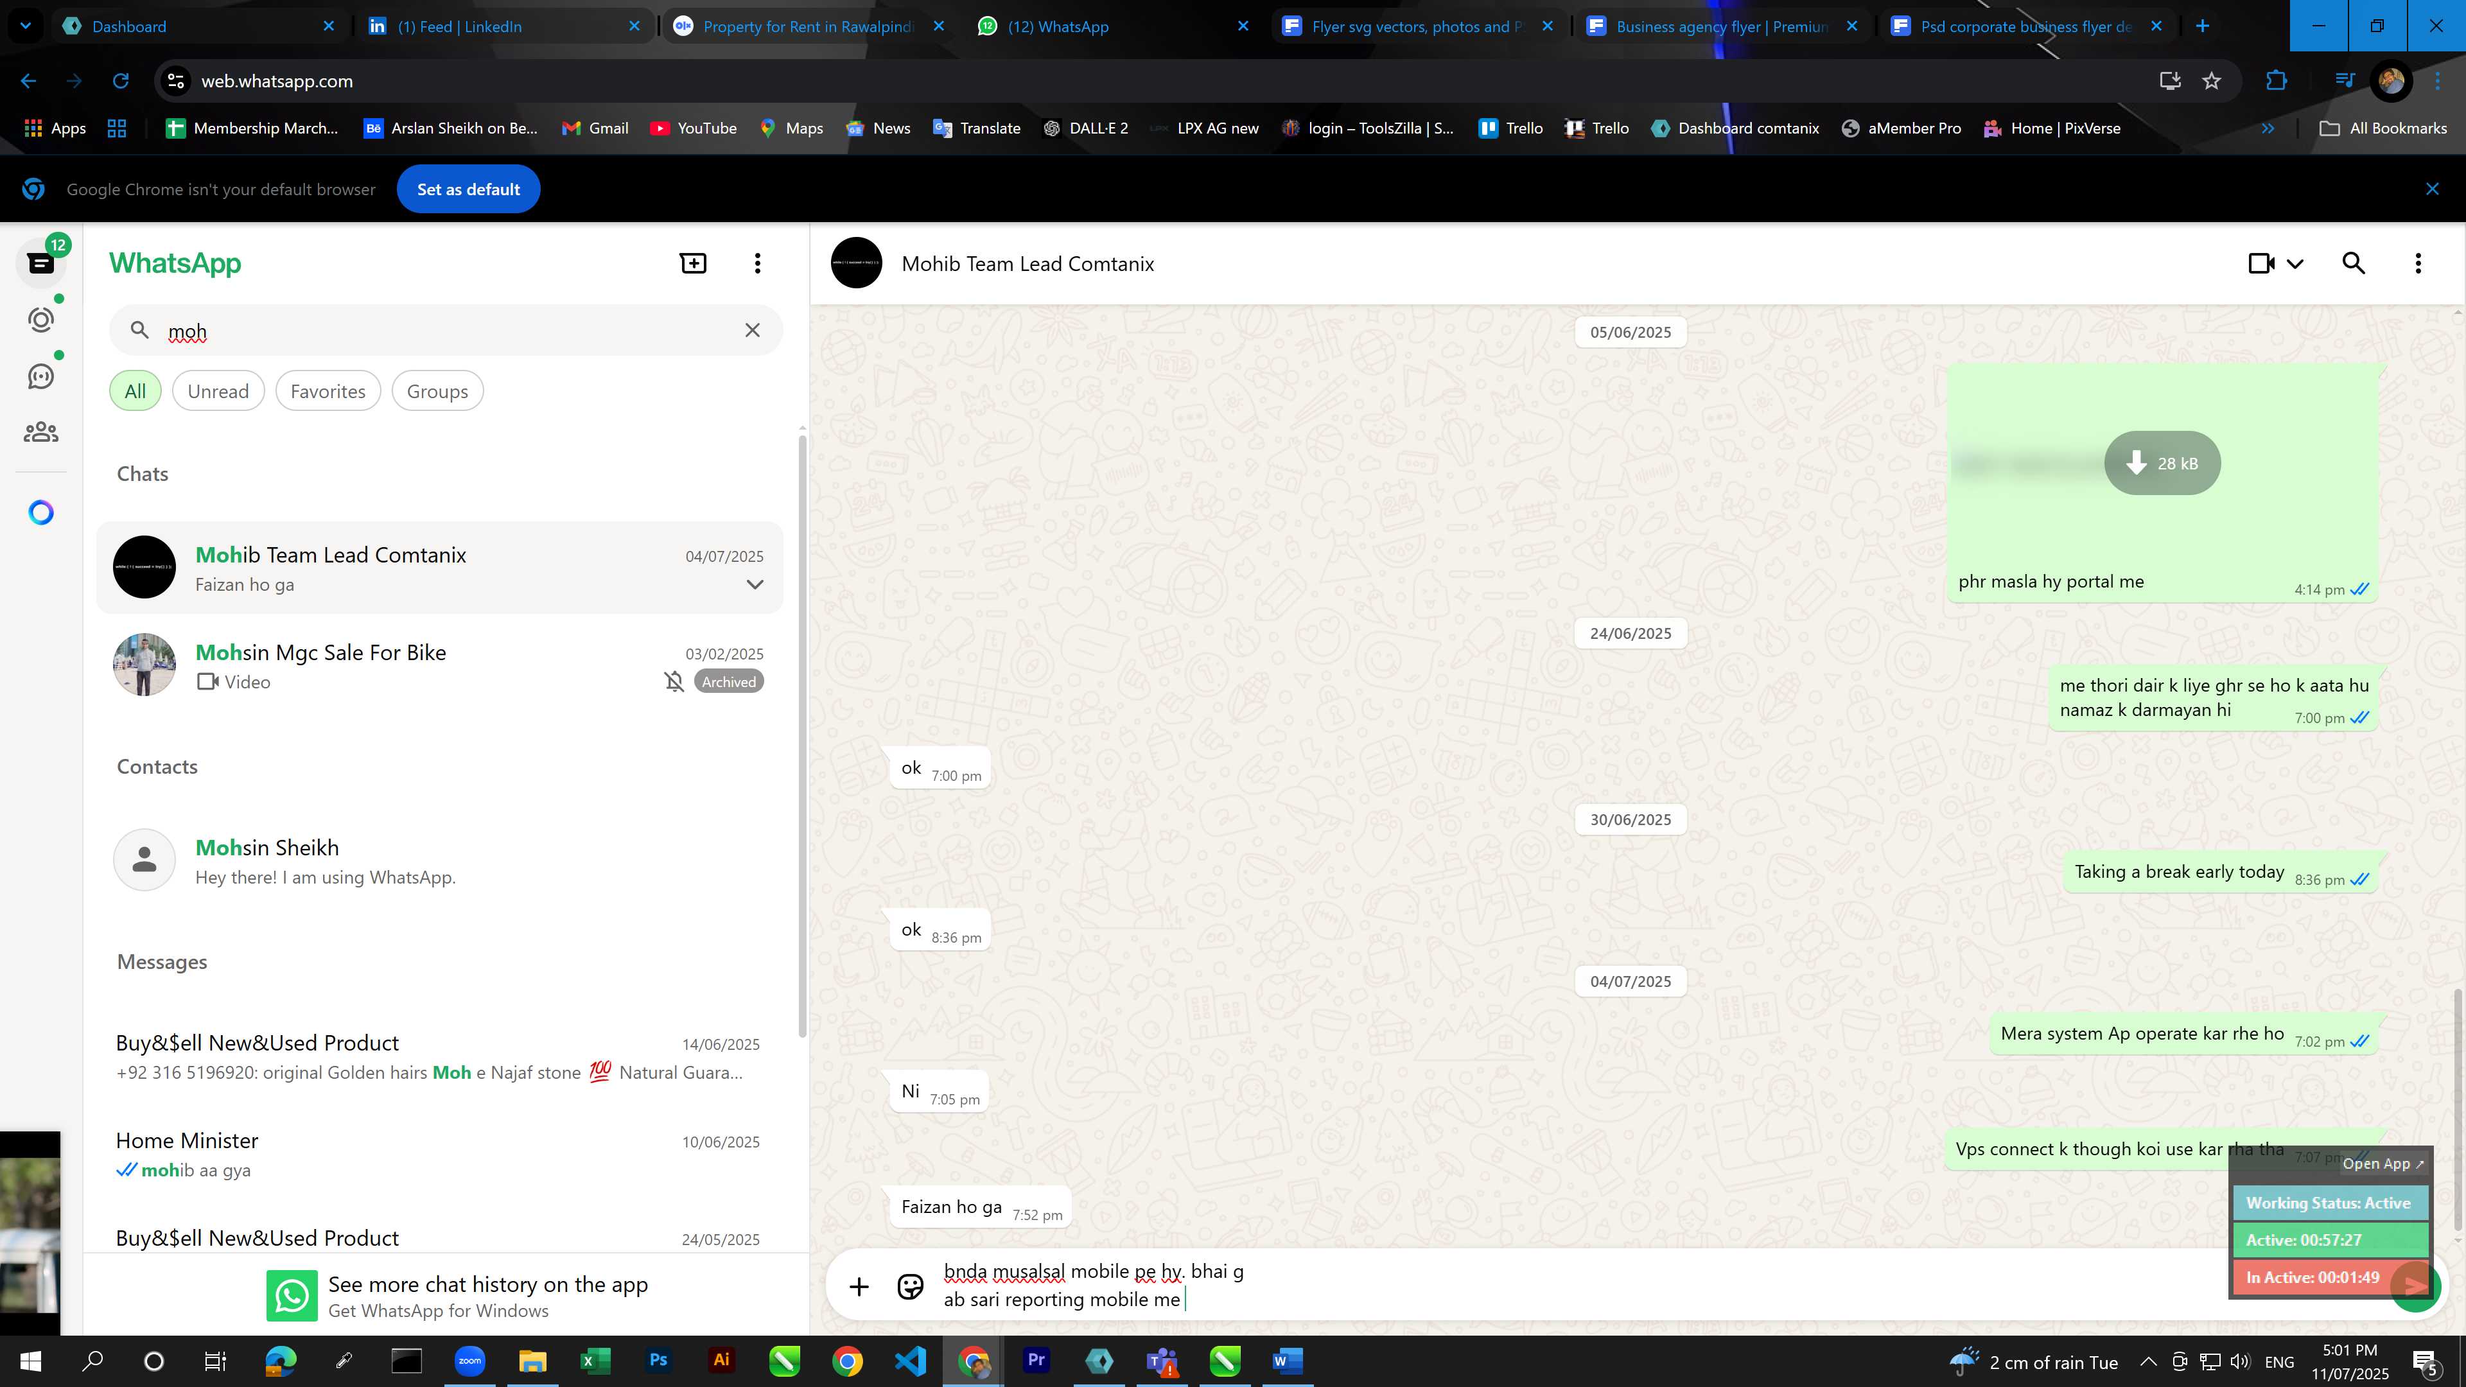Download the 28 kB image attachment

click(x=2162, y=463)
